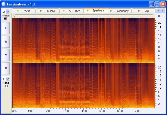Open the Help tab
Viewport: 167px width, 115px height.
click(x=143, y=11)
